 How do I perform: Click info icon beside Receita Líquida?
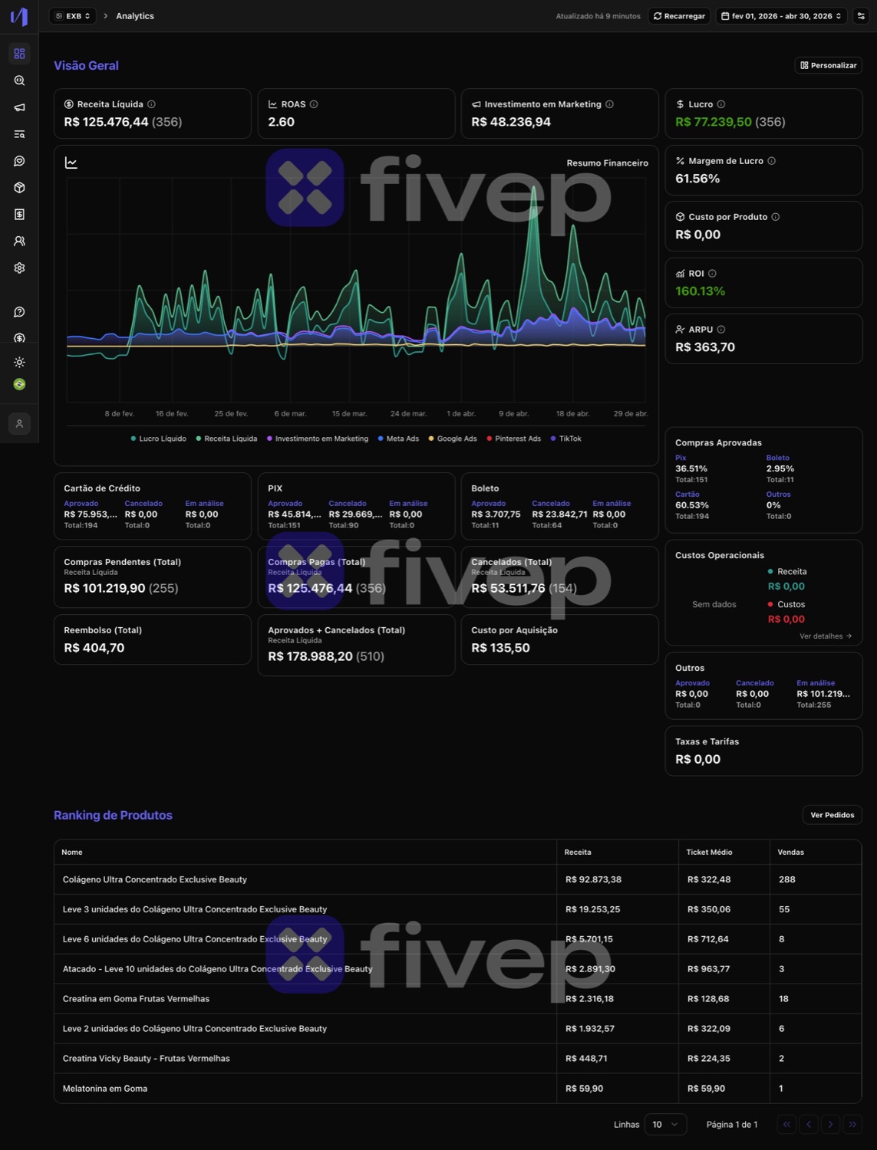(x=151, y=104)
